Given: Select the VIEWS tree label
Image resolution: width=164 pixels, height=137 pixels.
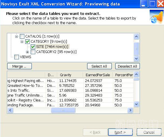Looking at the screenshot, I should tap(26, 57).
